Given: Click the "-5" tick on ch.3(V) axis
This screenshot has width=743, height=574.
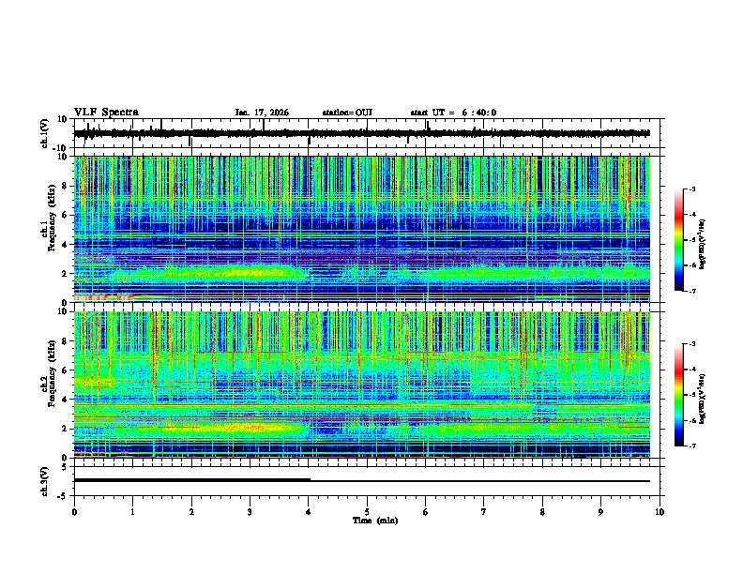Looking at the screenshot, I should click(63, 496).
